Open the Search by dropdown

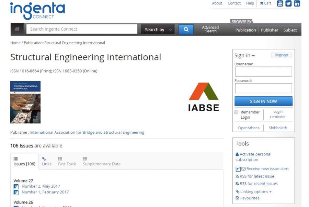tap(158, 30)
